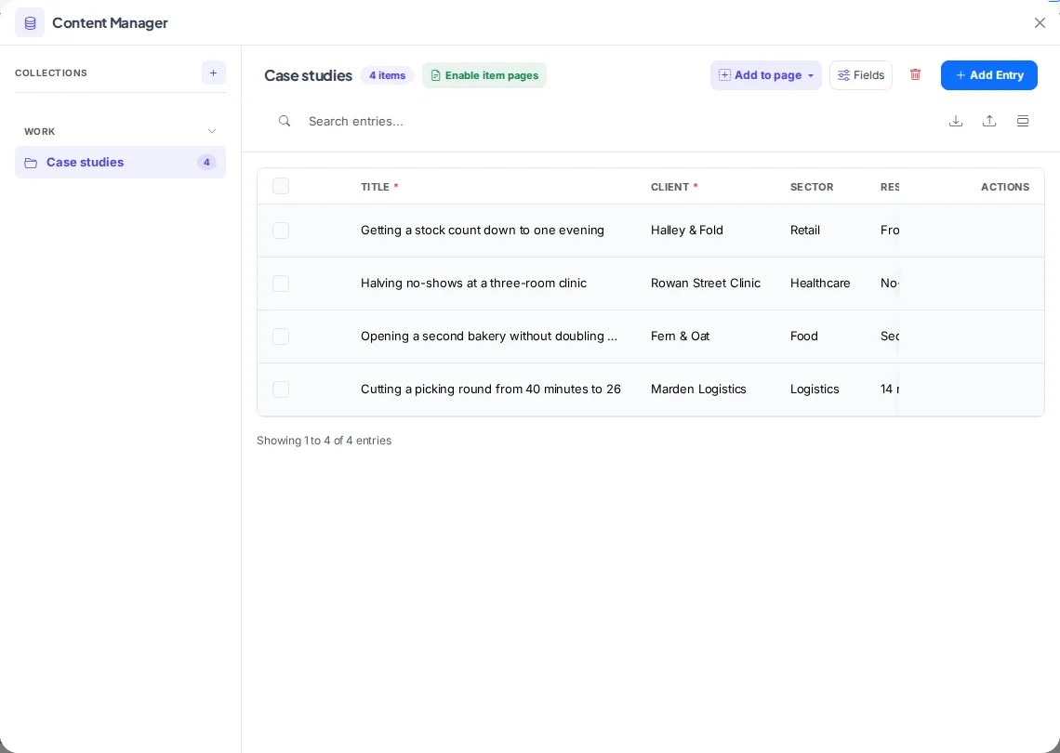Sort by the CLIENT column header
1060x753 pixels.
point(669,187)
